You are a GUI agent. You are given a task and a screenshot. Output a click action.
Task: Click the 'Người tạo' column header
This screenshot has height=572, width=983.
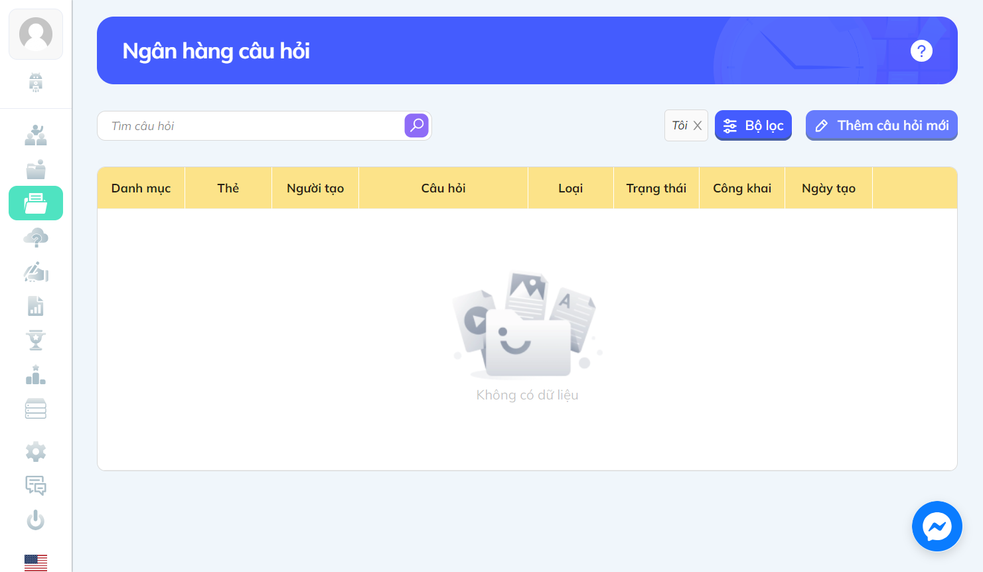315,188
